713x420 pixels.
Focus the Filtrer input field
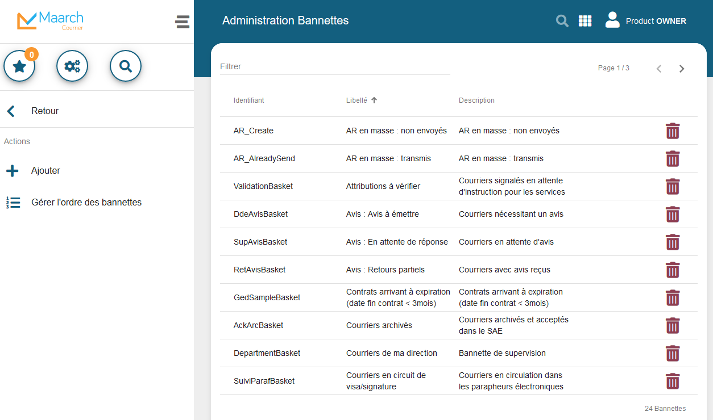(x=334, y=67)
